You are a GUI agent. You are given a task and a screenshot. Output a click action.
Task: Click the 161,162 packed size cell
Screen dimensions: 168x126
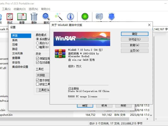point(107,115)
